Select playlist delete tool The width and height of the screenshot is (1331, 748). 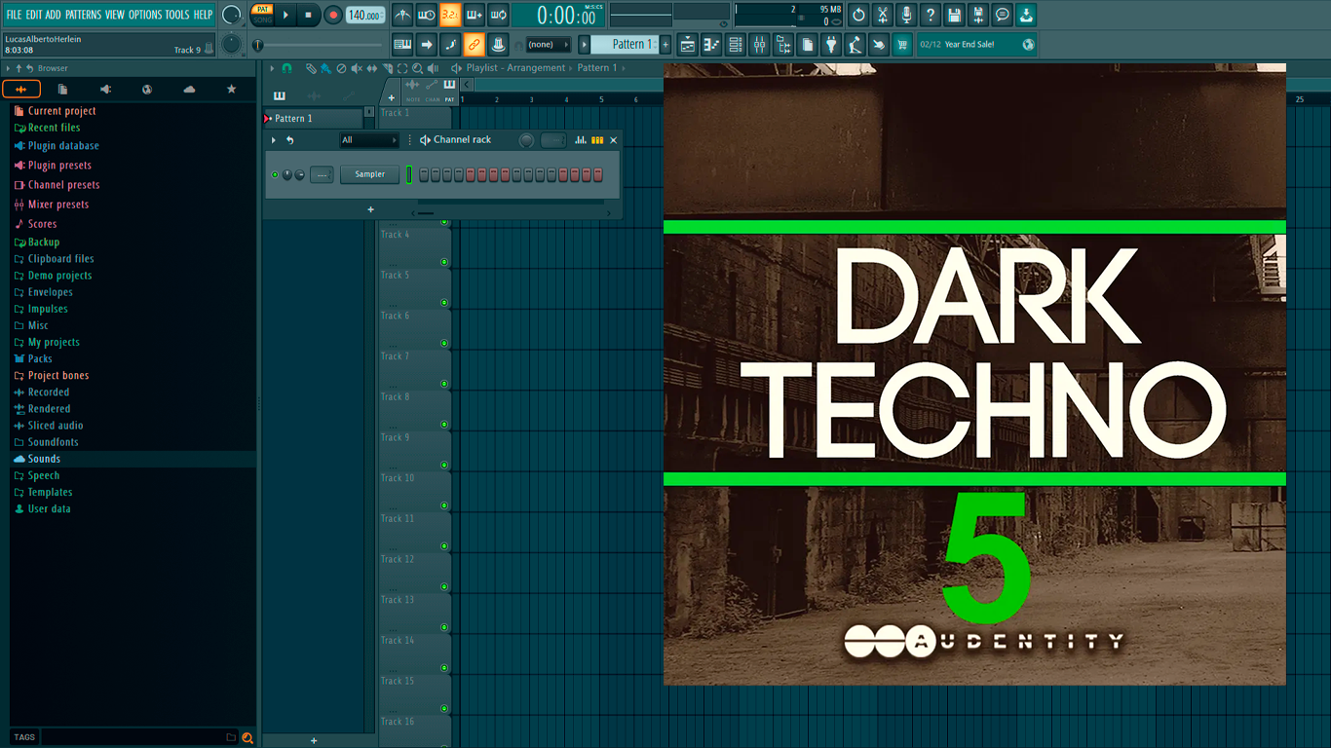pyautogui.click(x=341, y=68)
